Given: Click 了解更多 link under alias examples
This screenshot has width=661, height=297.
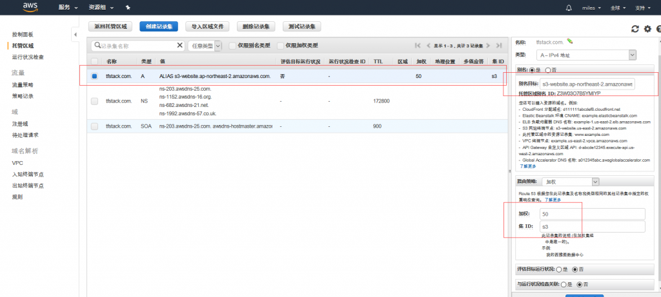Looking at the screenshot, I should coord(527,166).
